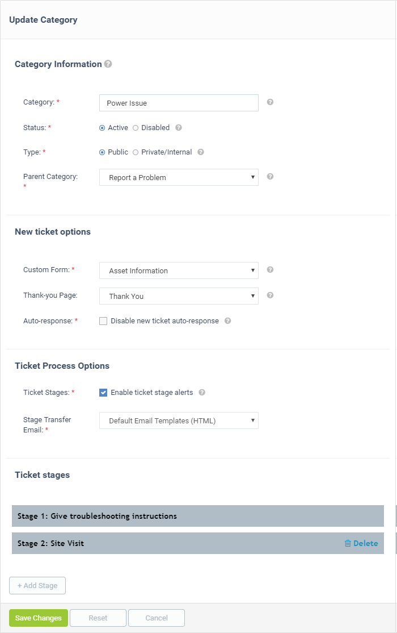Uncheck Enable ticket stage alerts

[x=103, y=393]
